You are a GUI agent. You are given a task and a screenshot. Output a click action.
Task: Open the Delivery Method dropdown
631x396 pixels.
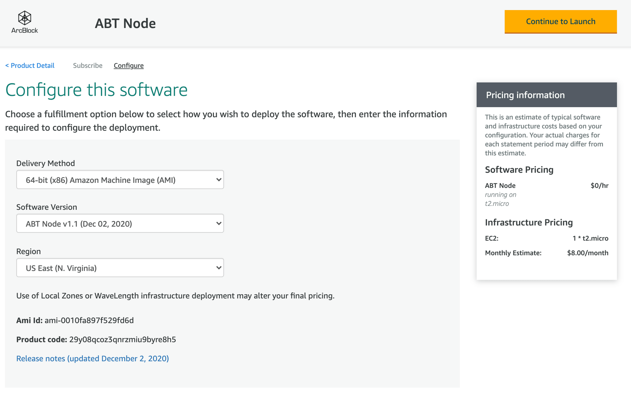click(120, 180)
